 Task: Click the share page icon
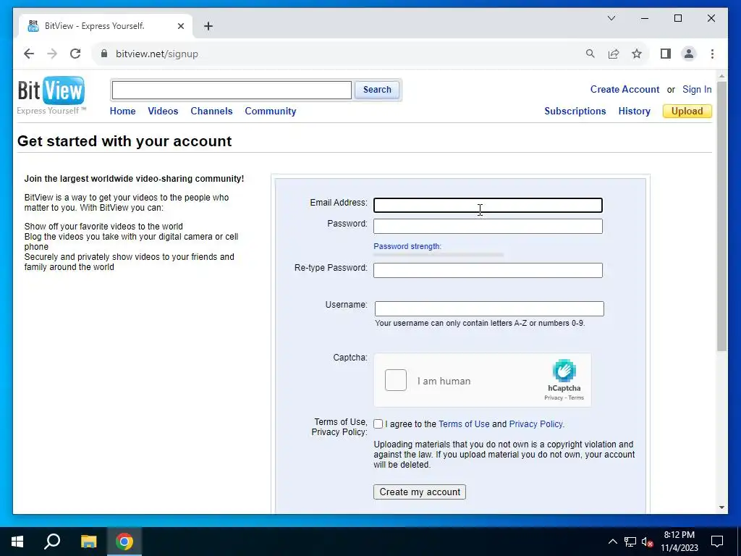[614, 54]
